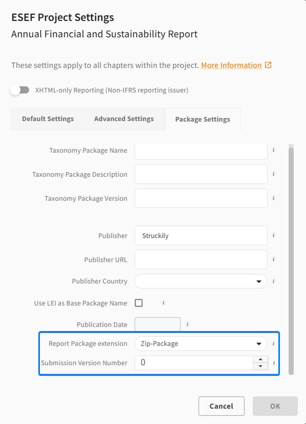Screen dimensions: 306x424
Task: Click info icon beside Taxonomy Package Name
Action: (x=273, y=150)
